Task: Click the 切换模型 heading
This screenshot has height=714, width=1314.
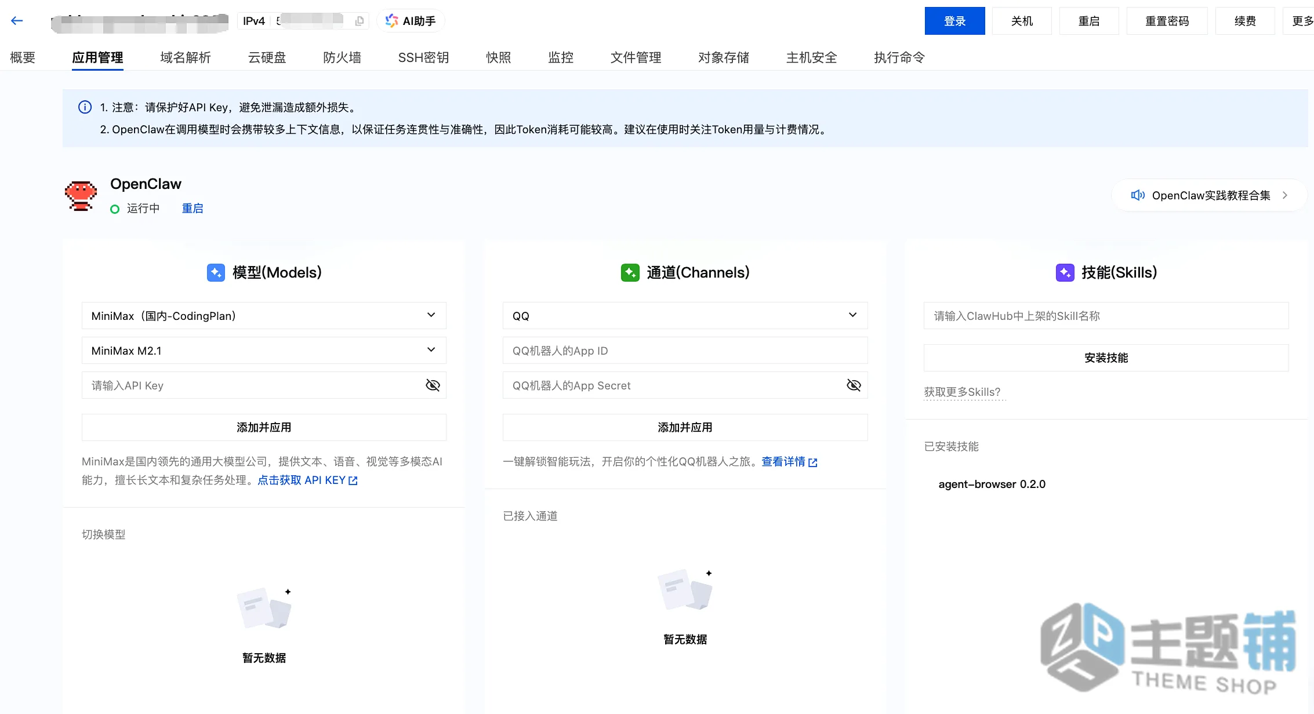Action: click(103, 535)
